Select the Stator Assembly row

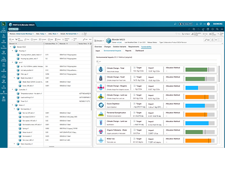click(x=50, y=144)
